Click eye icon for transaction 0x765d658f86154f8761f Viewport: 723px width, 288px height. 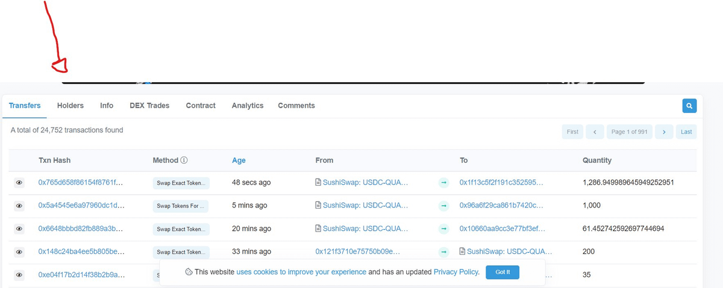pos(19,183)
